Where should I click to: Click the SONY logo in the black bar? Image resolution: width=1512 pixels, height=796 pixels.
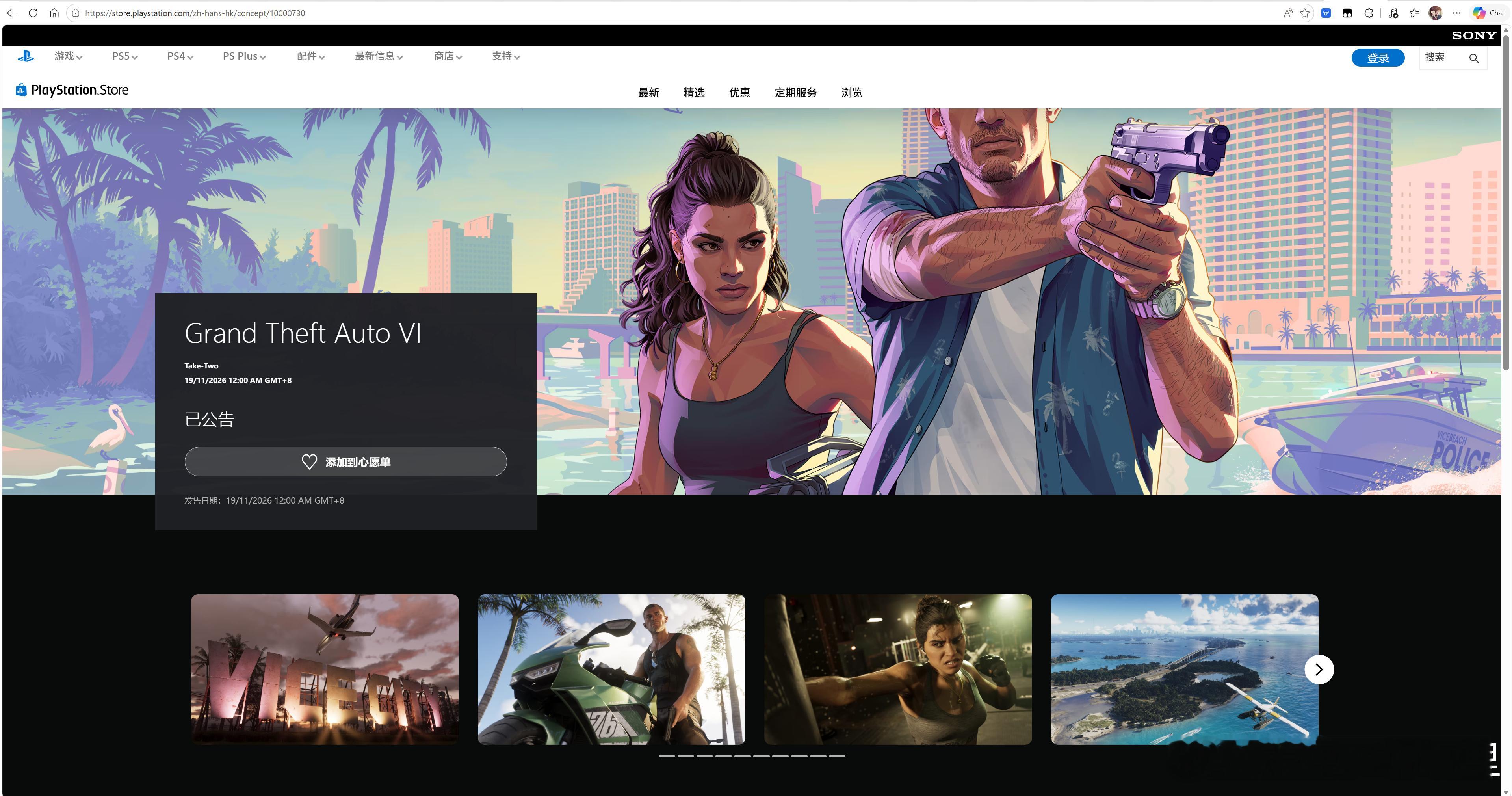point(1474,35)
